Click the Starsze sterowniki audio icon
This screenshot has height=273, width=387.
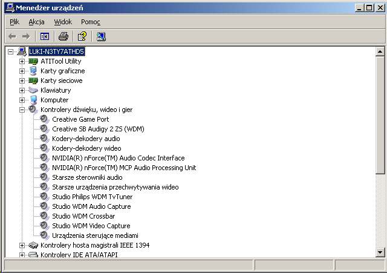pos(45,177)
